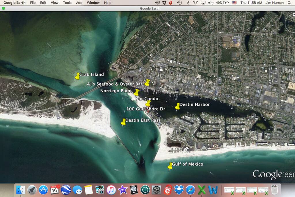
Task: Open the View menu
Action: (x=54, y=3)
